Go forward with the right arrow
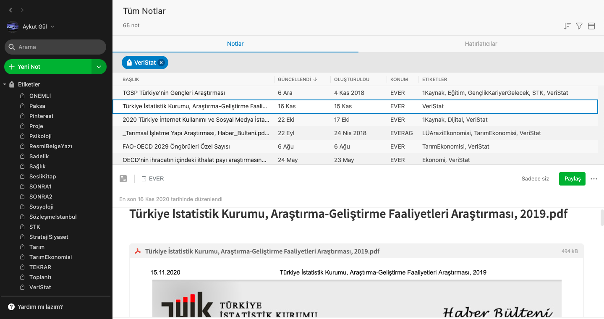Viewport: 604px width, 319px height. click(x=22, y=10)
